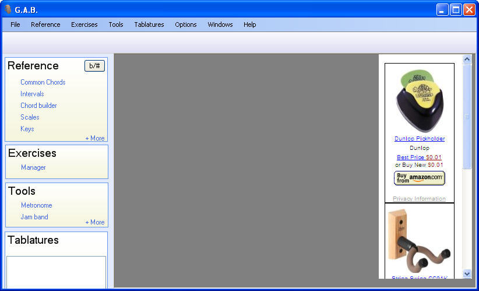
Task: Open the Exercises menu in menu bar
Action: pos(84,24)
